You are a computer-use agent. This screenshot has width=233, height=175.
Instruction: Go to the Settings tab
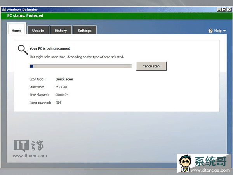(x=85, y=30)
